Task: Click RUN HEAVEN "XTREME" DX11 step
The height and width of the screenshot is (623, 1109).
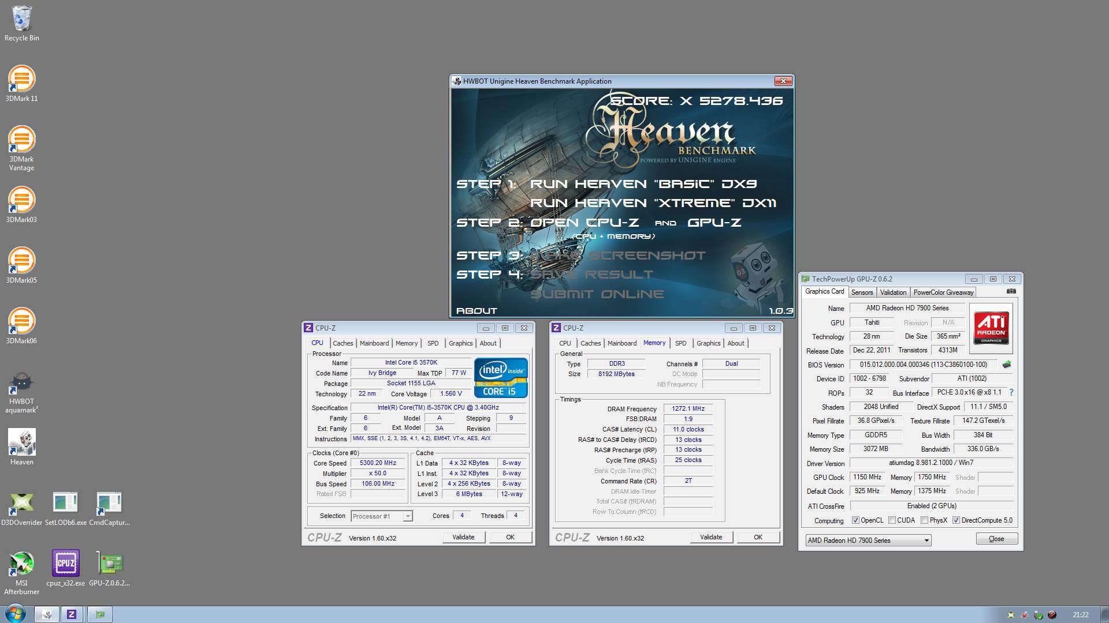Action: point(653,203)
